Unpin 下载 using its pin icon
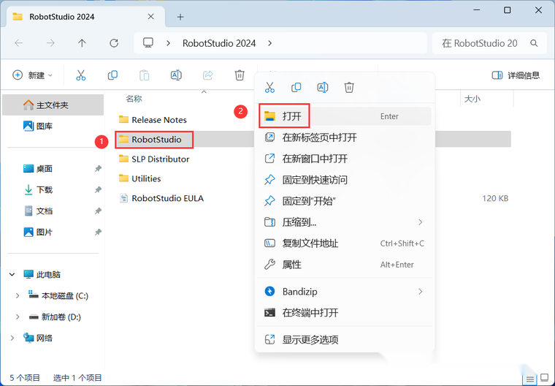Screen dimensions: 555x386 98,189
